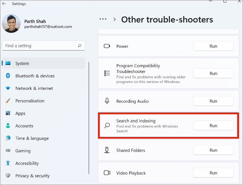Click the breadcrumb chevron arrow

(x=114, y=19)
